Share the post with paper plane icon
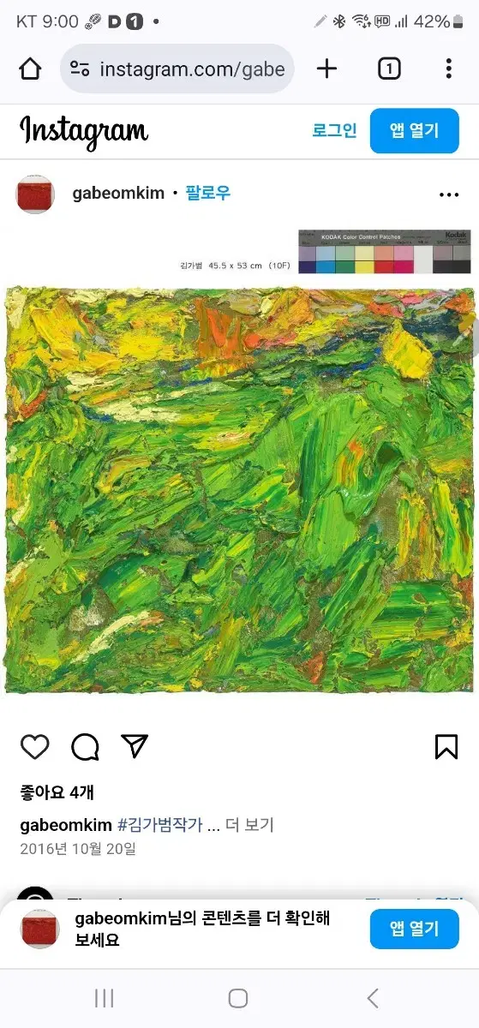Screen dimensions: 479x1028 coord(135,746)
